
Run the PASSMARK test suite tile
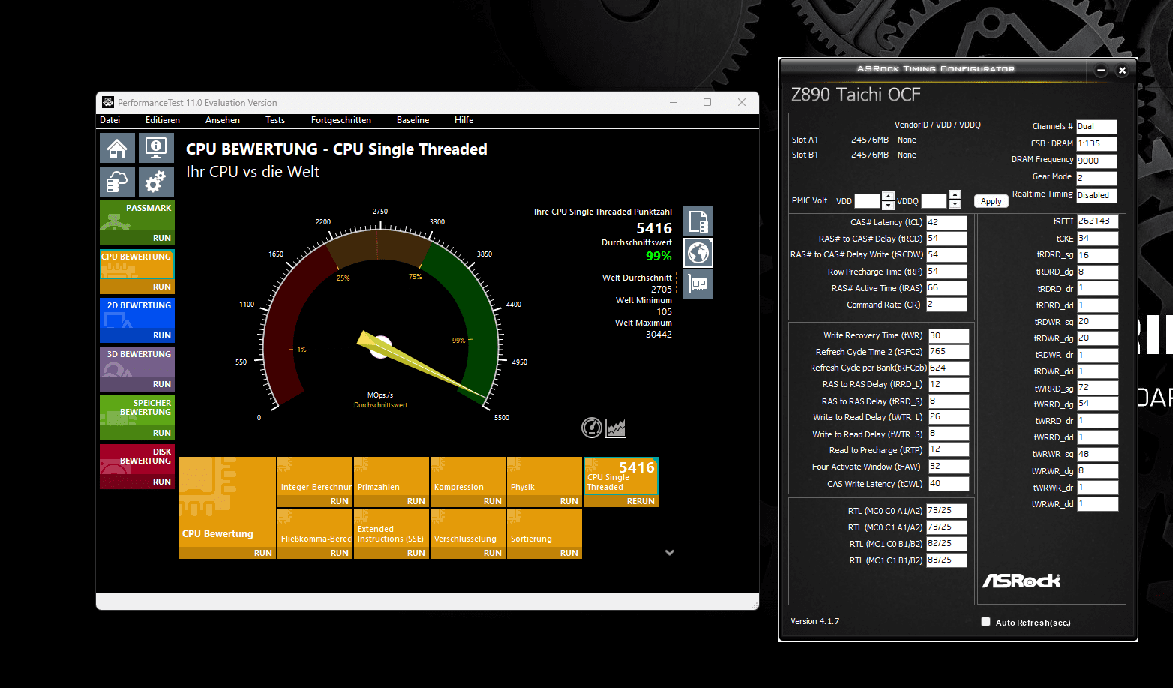pos(162,238)
